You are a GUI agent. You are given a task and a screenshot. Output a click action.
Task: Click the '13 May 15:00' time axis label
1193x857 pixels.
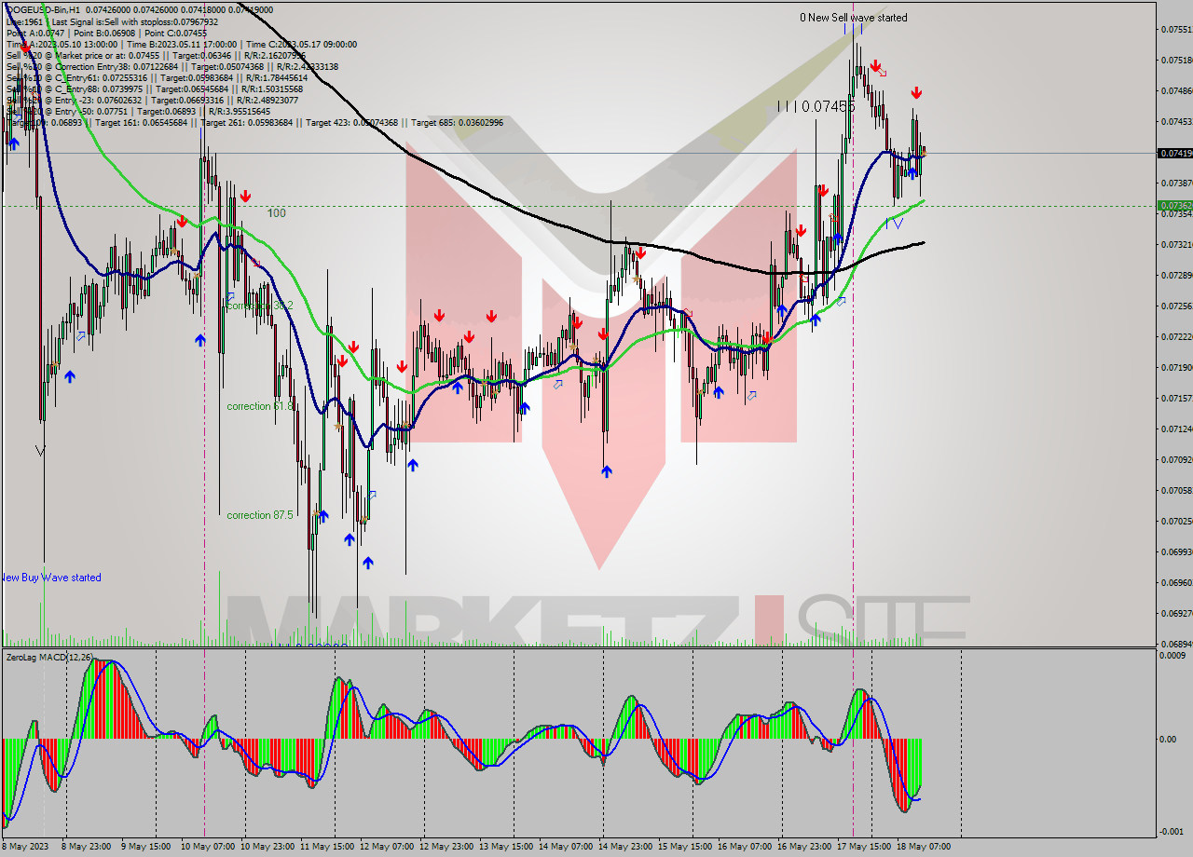tap(507, 847)
